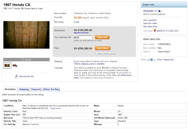Click the Place bid button
Image resolution: width=188 pixels, height=129 pixels.
click(100, 37)
